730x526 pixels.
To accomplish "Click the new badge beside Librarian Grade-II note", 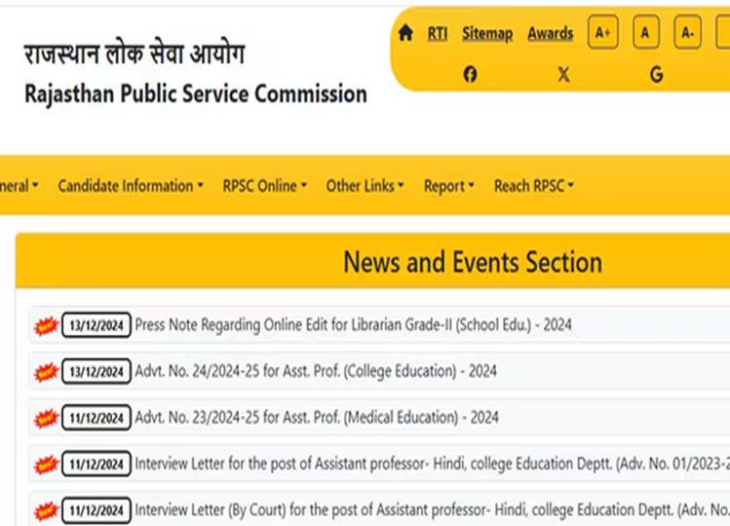I will (45, 325).
